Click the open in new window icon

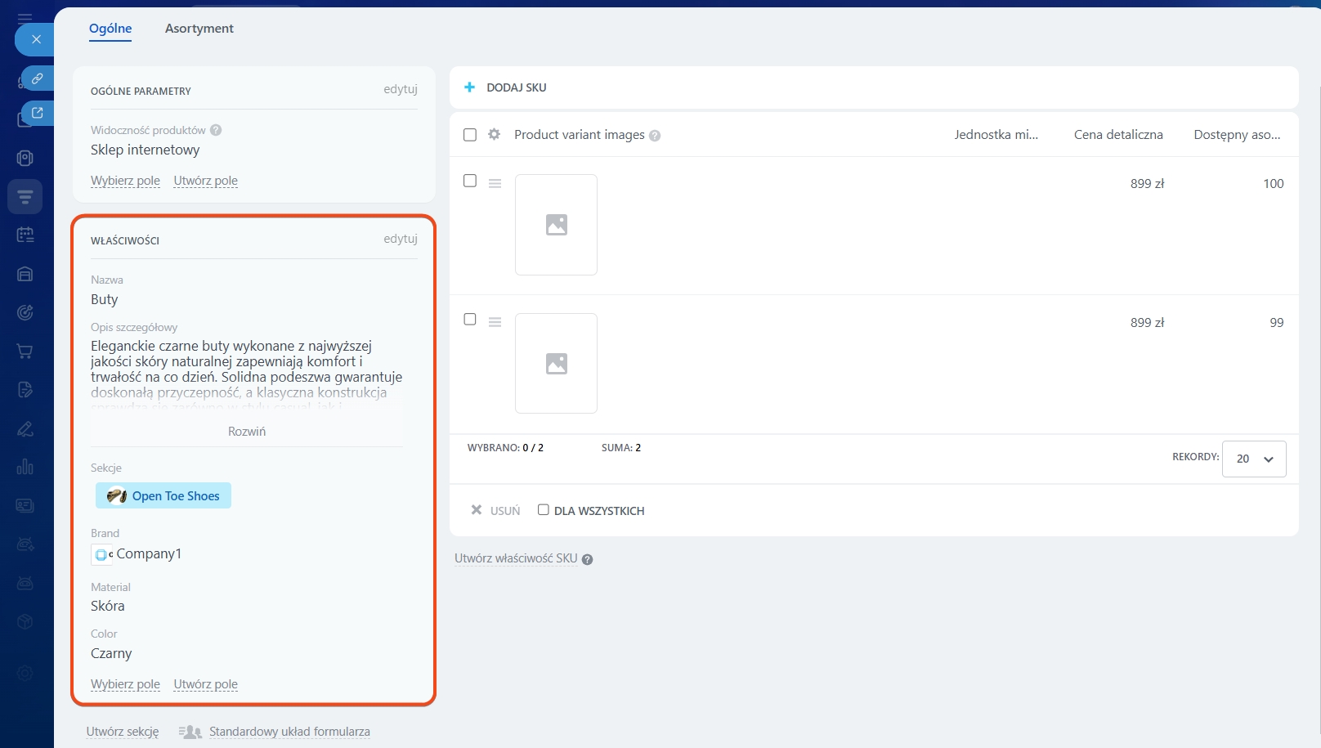pyautogui.click(x=37, y=113)
